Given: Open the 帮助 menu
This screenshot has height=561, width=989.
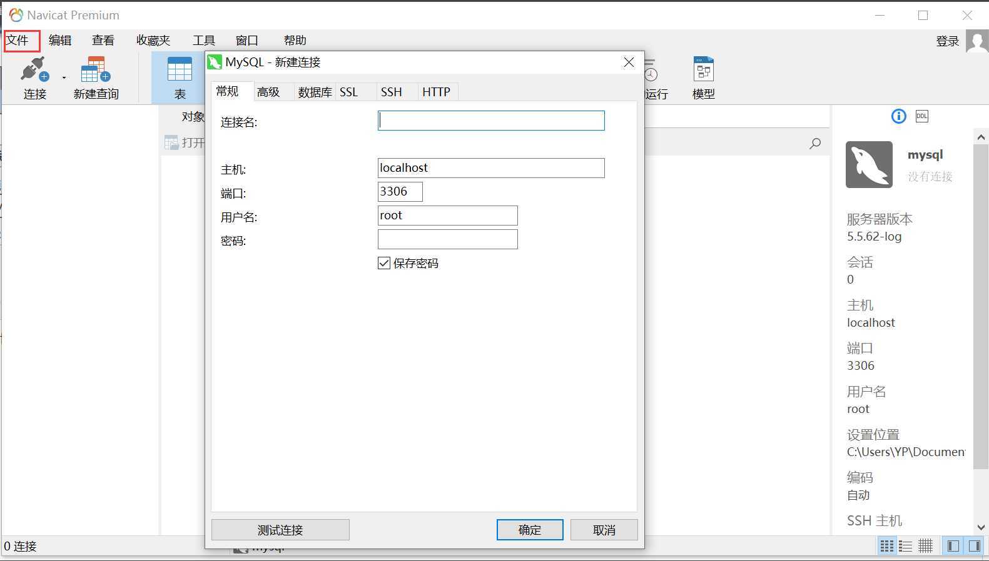Looking at the screenshot, I should (295, 41).
